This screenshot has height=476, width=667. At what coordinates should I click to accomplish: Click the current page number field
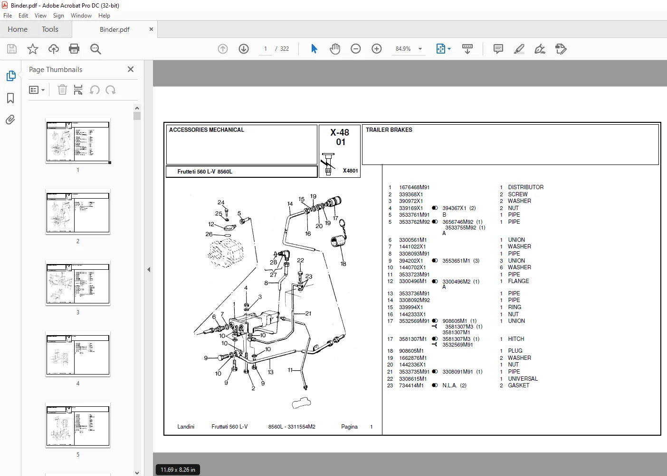265,49
